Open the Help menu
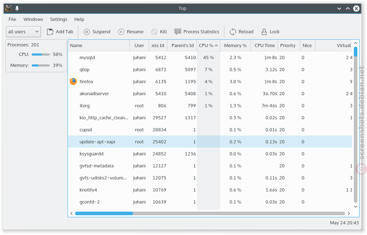The image size is (367, 235). point(79,19)
